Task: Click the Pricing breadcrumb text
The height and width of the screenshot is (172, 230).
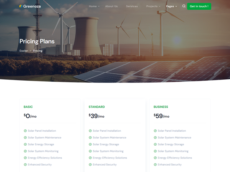Action: [x=38, y=51]
